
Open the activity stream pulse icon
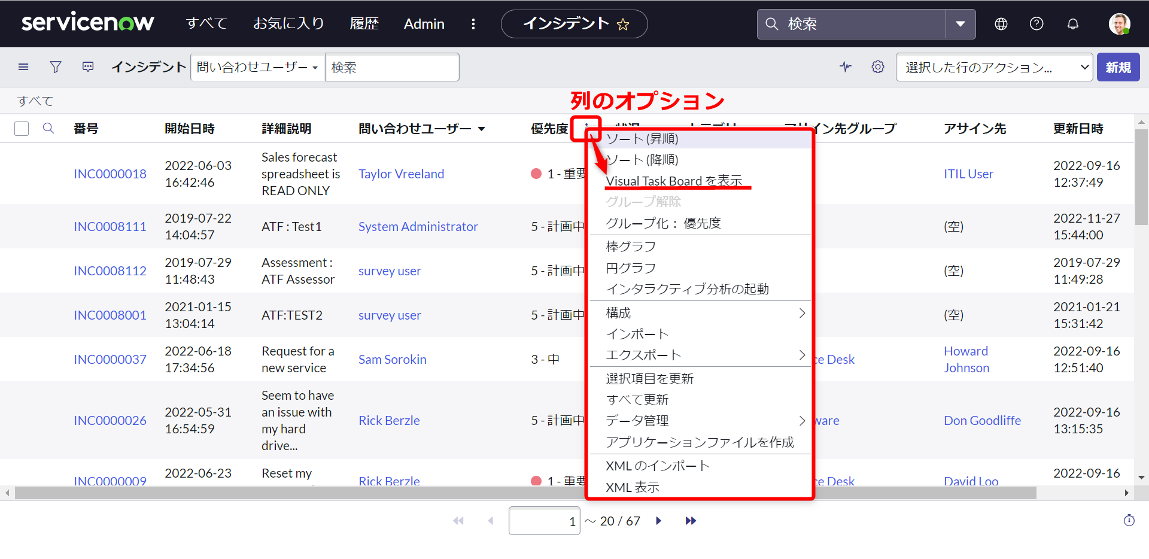[845, 67]
